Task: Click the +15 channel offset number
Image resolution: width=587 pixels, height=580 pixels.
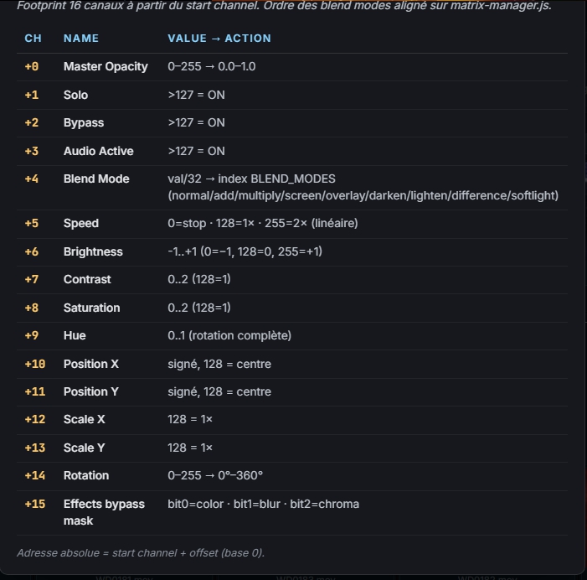Action: pos(35,504)
